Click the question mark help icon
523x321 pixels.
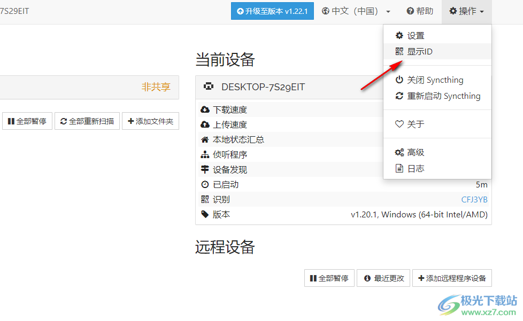point(410,11)
